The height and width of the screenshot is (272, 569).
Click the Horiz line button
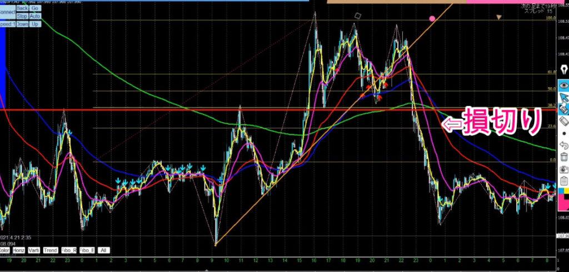[x=18, y=250]
